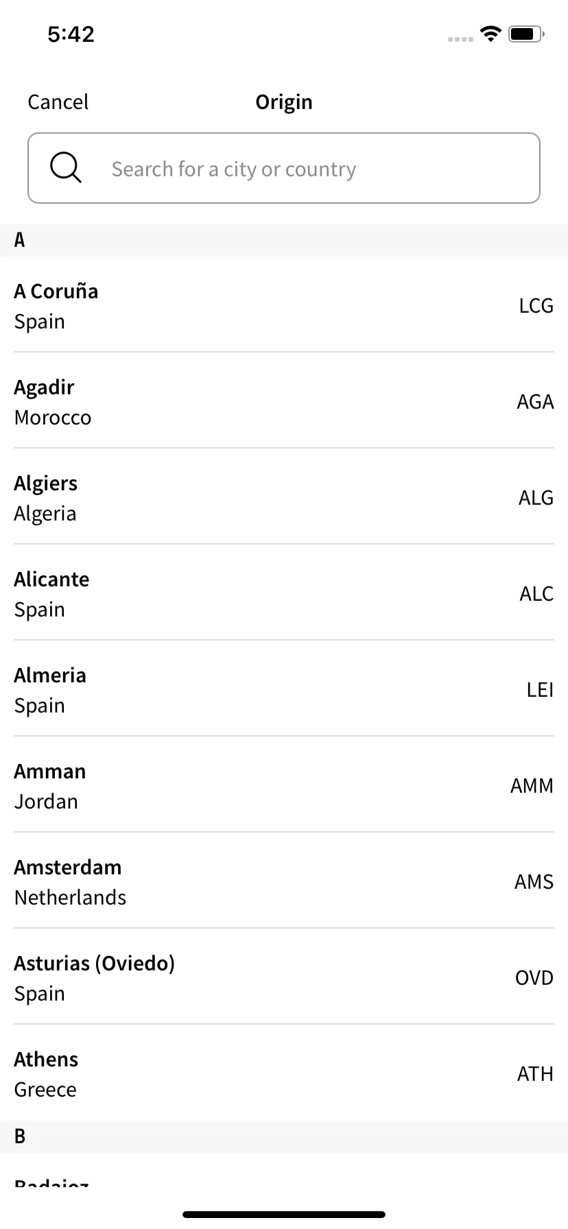568x1229 pixels.
Task: Tap the AMS airport code
Action: pyautogui.click(x=534, y=882)
